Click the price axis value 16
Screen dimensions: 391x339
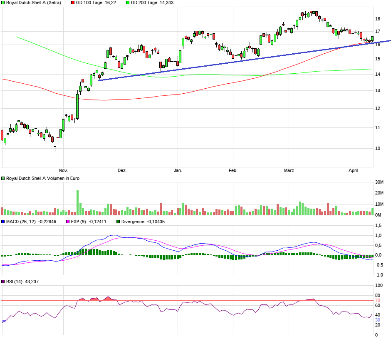click(378, 45)
